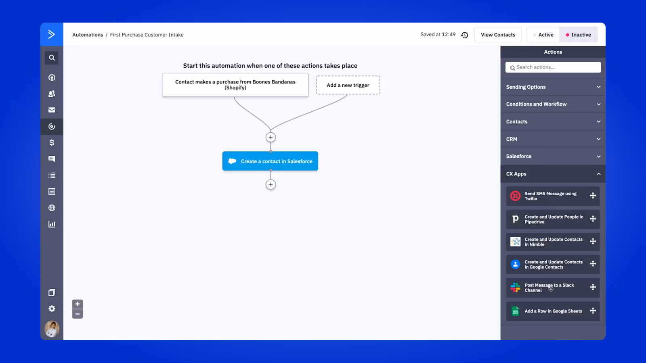Add step above the Salesforce action
This screenshot has width=646, height=363.
coord(271,137)
